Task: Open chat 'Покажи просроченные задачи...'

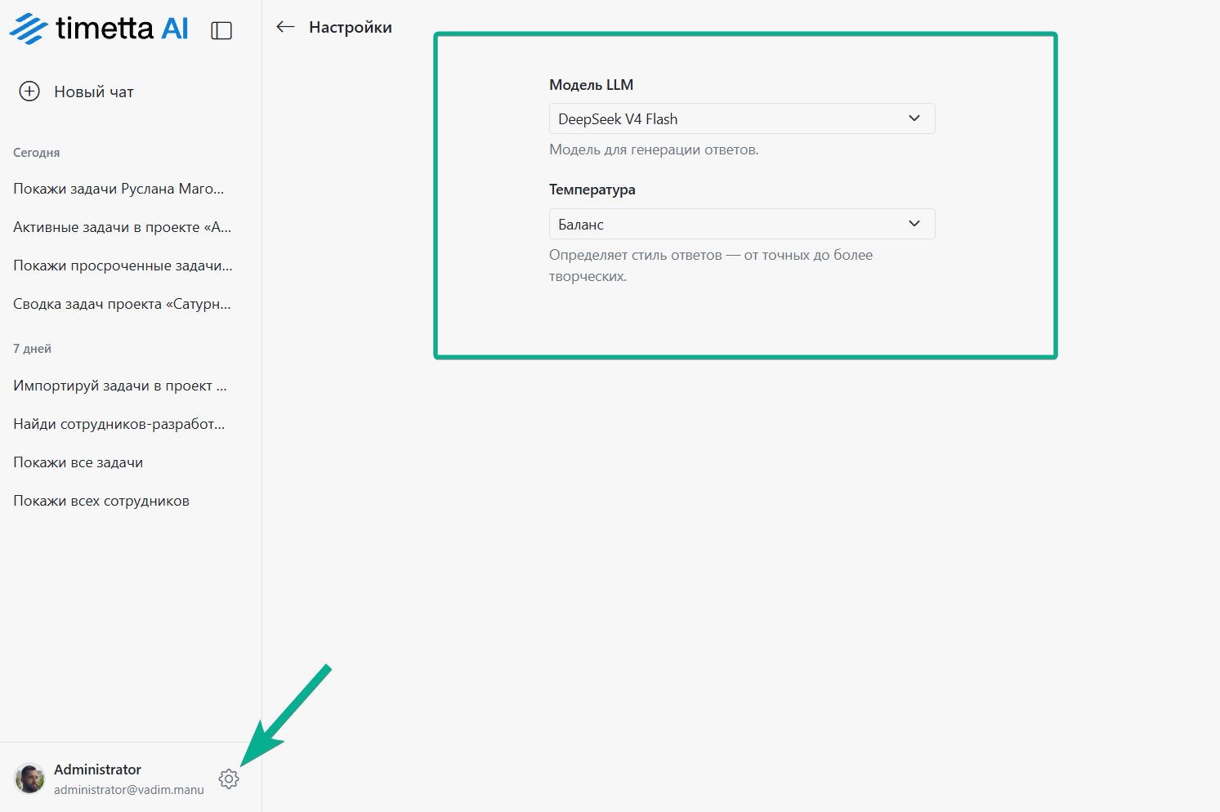Action: pos(123,265)
